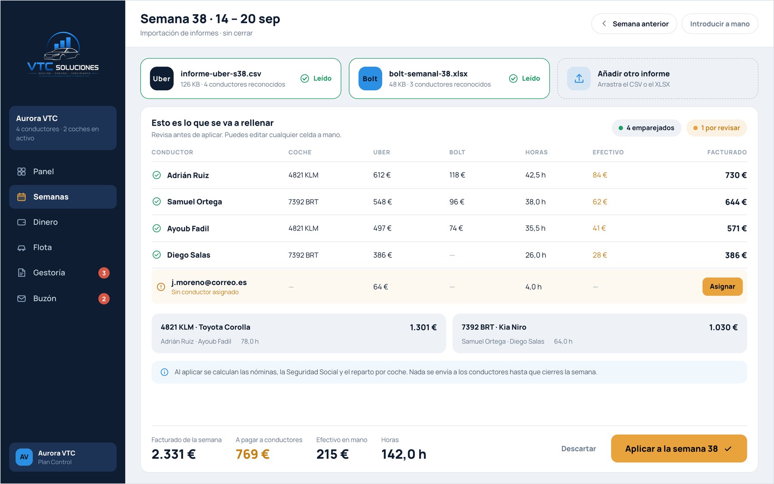Open Panel from the sidebar

point(63,172)
